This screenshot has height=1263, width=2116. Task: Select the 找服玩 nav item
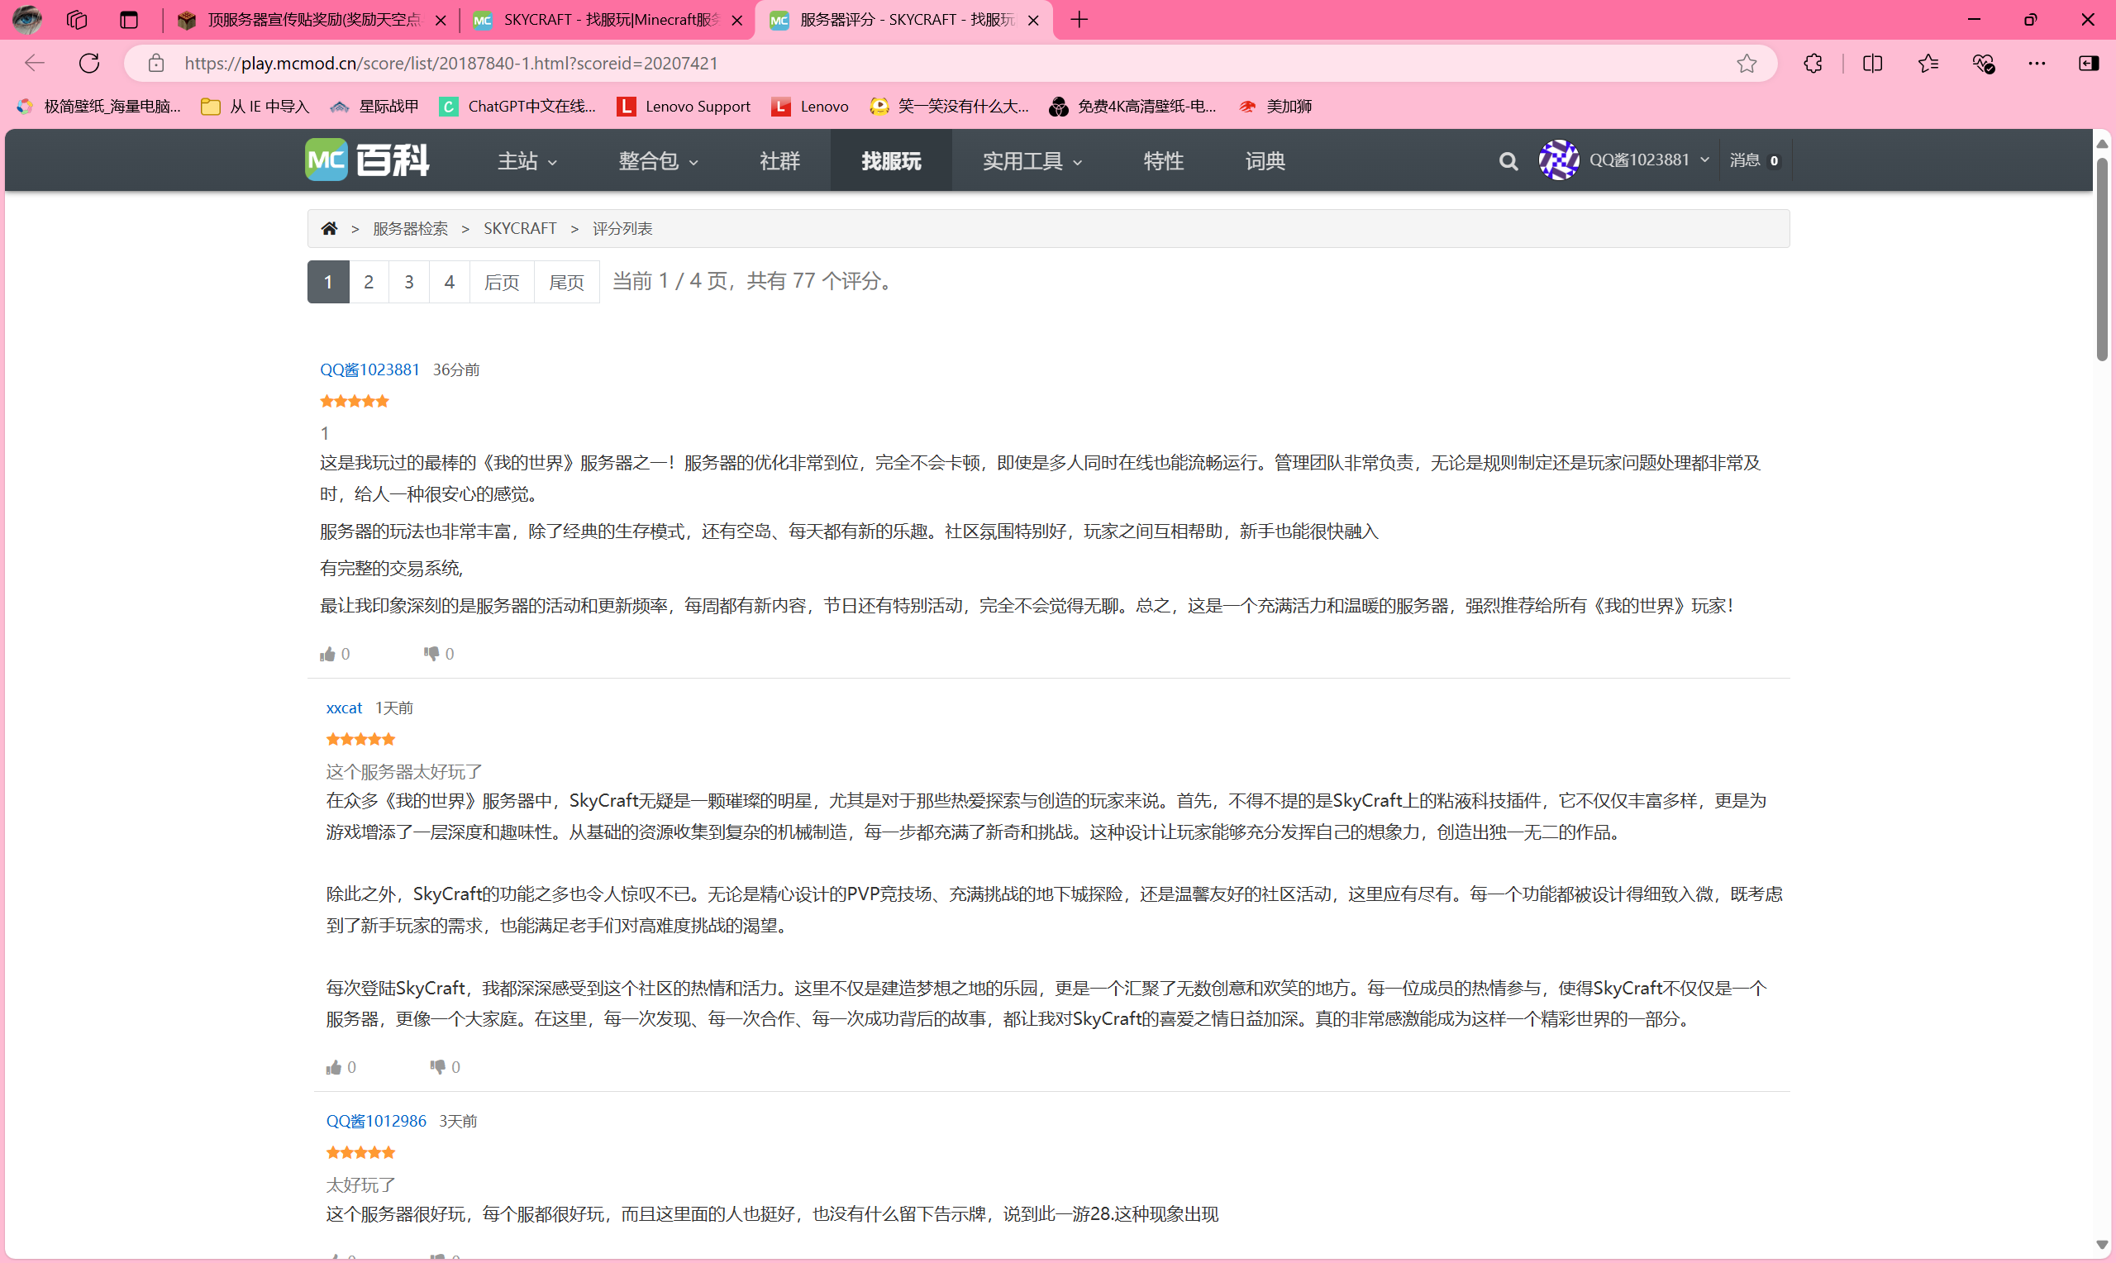[891, 161]
